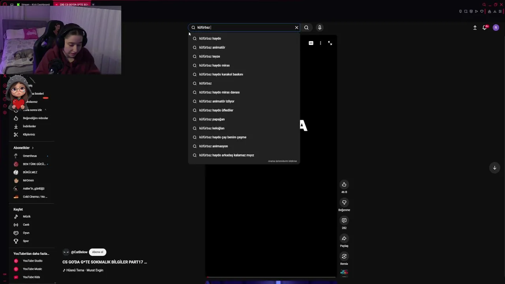Open the three-dot more options on the Short
This screenshot has width=505, height=284.
point(320,43)
